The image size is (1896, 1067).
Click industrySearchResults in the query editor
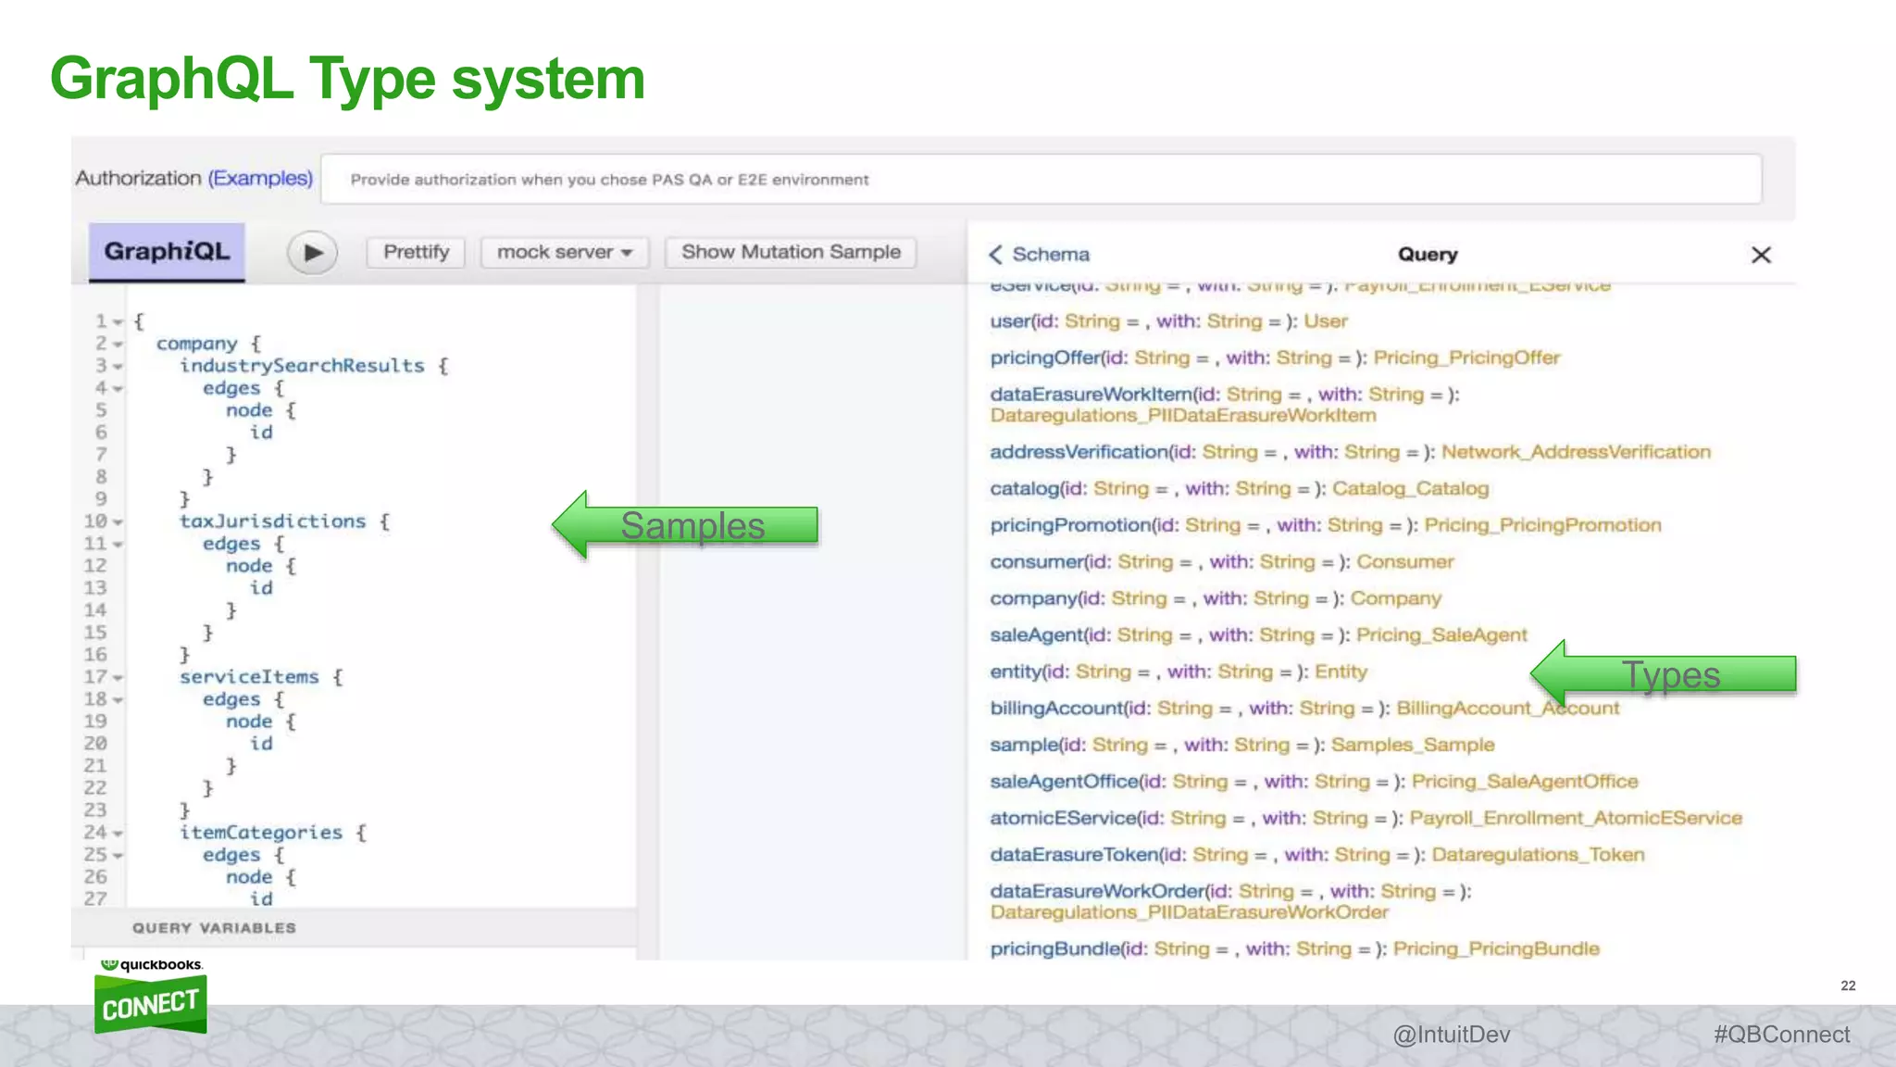click(x=302, y=366)
